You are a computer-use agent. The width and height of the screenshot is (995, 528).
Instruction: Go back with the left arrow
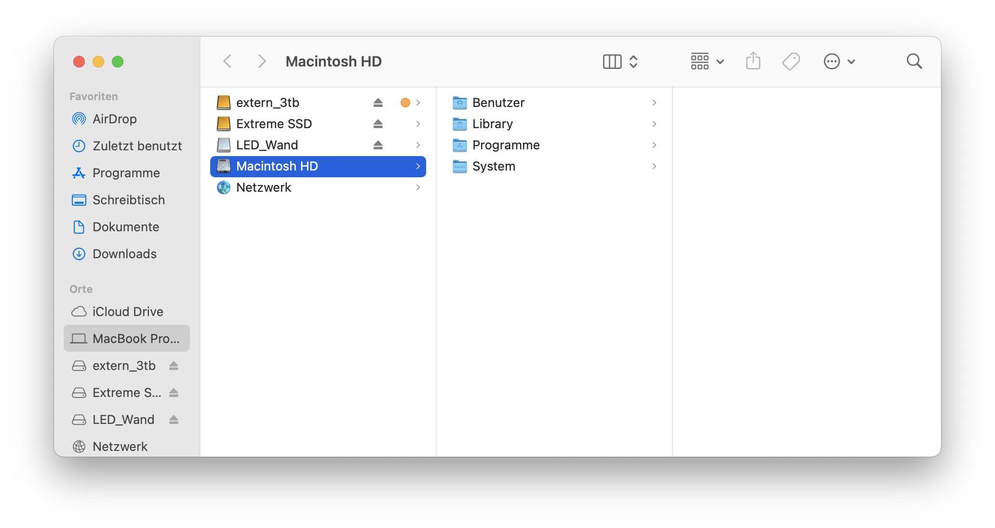[228, 62]
